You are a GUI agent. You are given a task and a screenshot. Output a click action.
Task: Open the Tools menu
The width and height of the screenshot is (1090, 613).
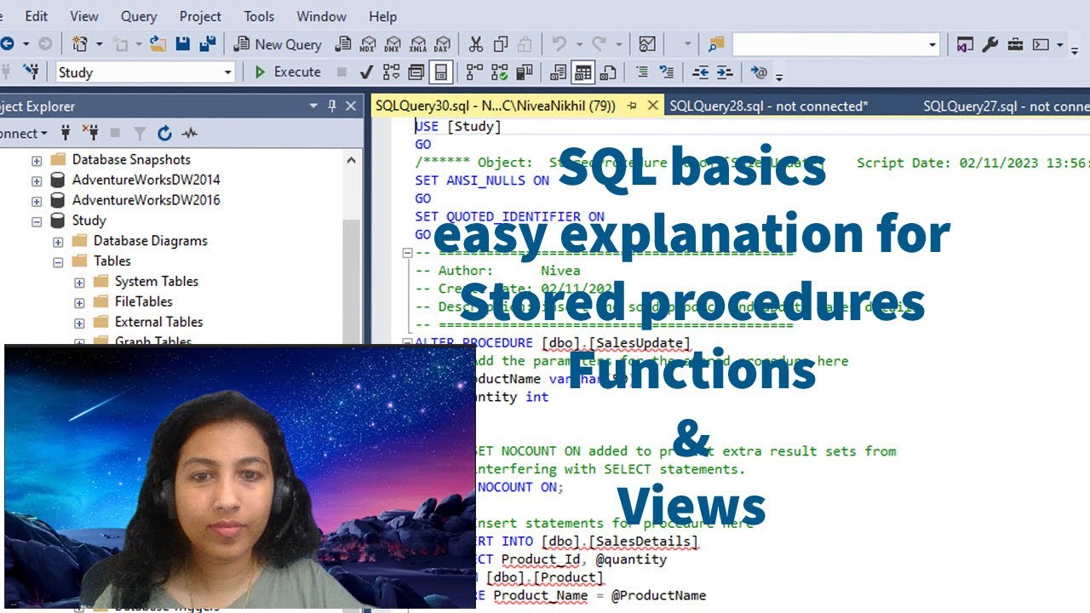259,16
